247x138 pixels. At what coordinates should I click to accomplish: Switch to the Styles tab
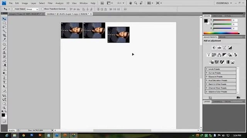pyautogui.click(x=228, y=16)
